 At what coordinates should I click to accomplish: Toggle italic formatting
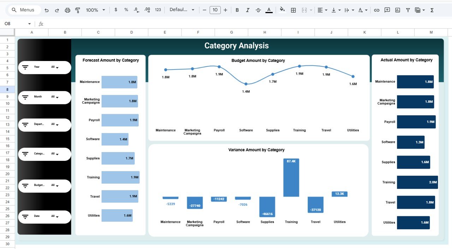click(248, 10)
